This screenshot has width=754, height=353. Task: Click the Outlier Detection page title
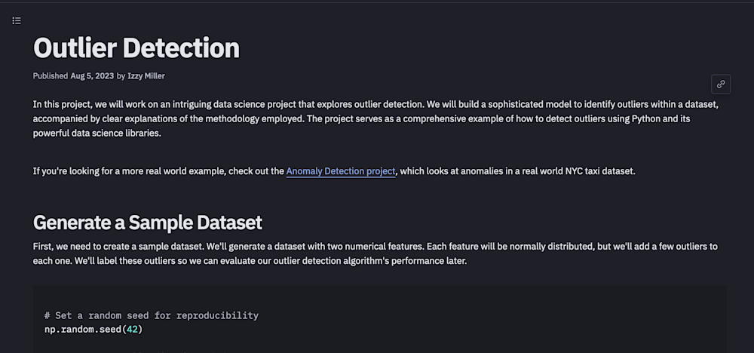136,48
